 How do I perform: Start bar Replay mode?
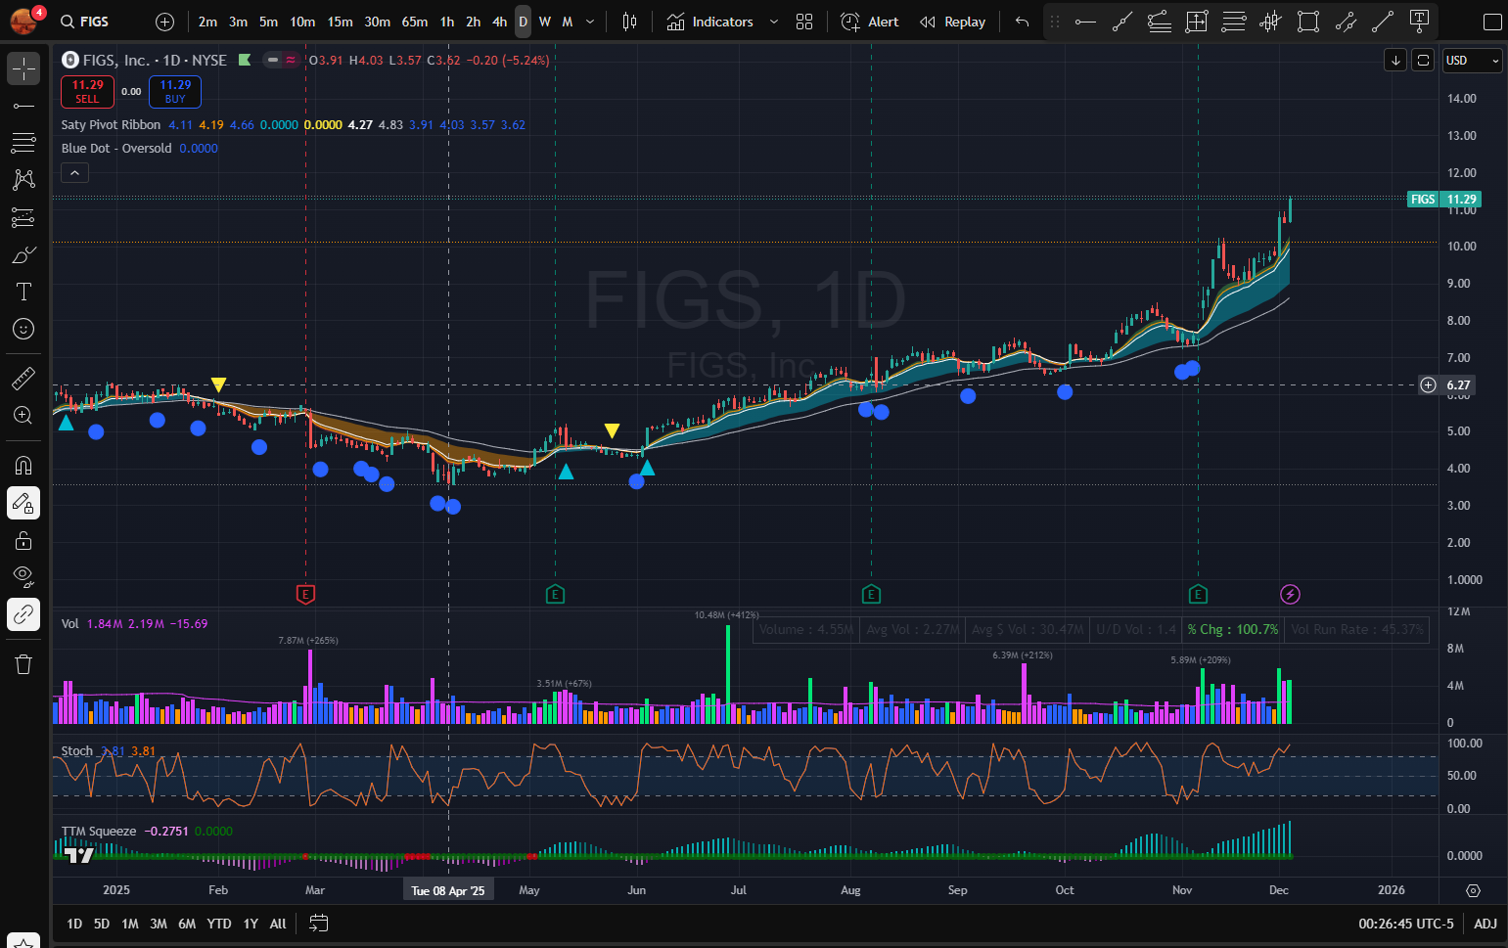953,22
